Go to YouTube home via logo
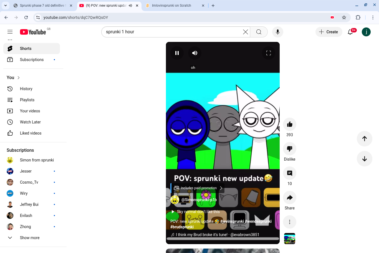 tap(33, 32)
